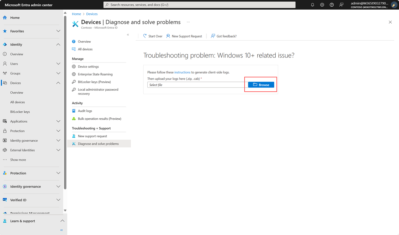399x235 pixels.
Task: Click the All devices icon in blade menu
Action: click(x=74, y=49)
